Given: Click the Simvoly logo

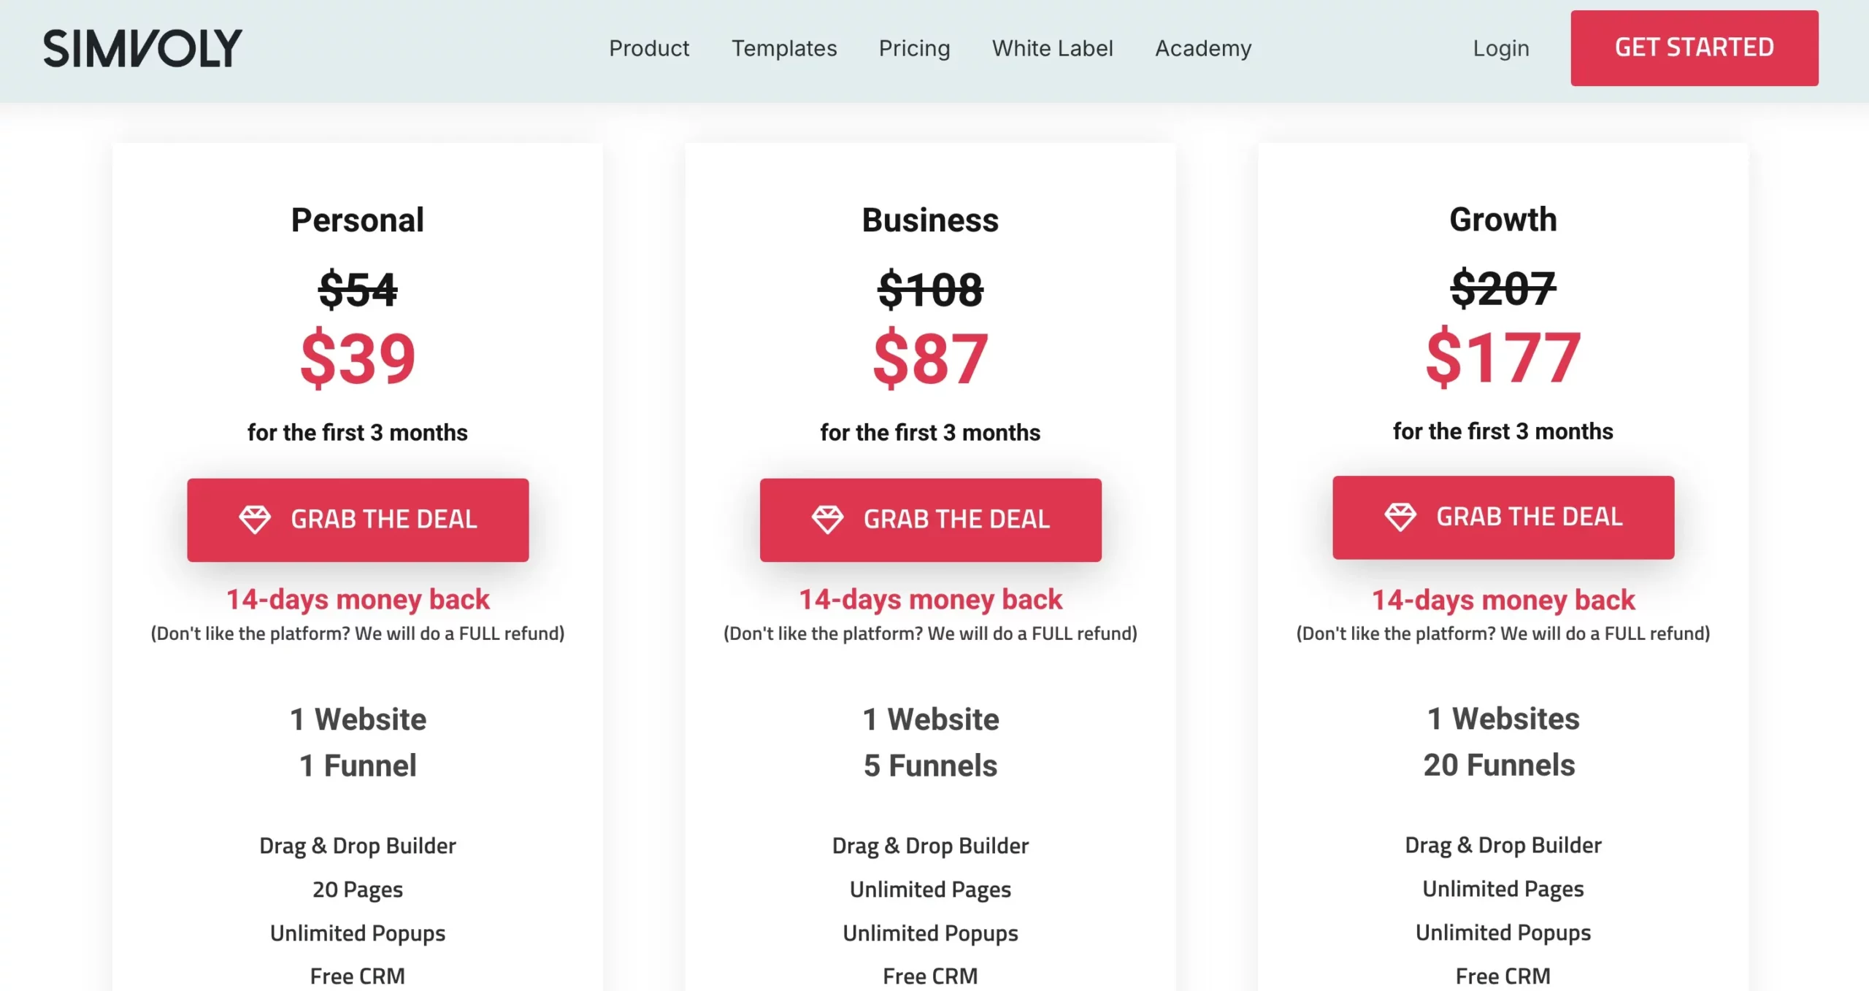Looking at the screenshot, I should [142, 48].
